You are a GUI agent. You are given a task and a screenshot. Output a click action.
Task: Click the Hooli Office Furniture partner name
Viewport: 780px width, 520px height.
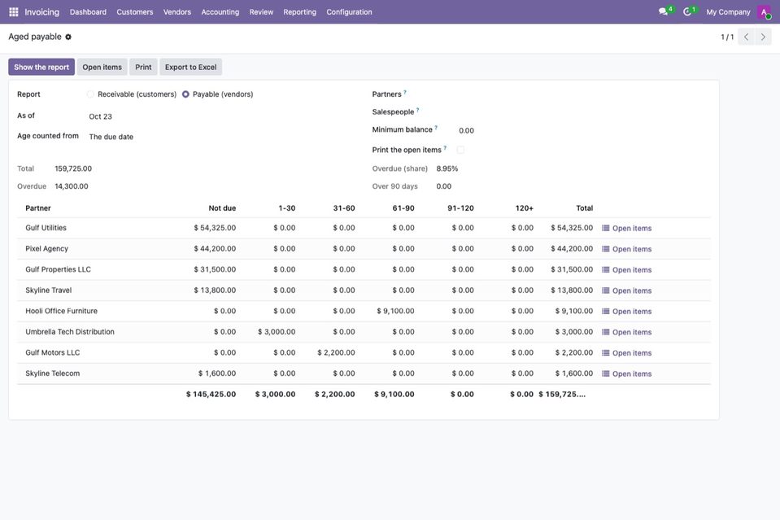tap(61, 311)
